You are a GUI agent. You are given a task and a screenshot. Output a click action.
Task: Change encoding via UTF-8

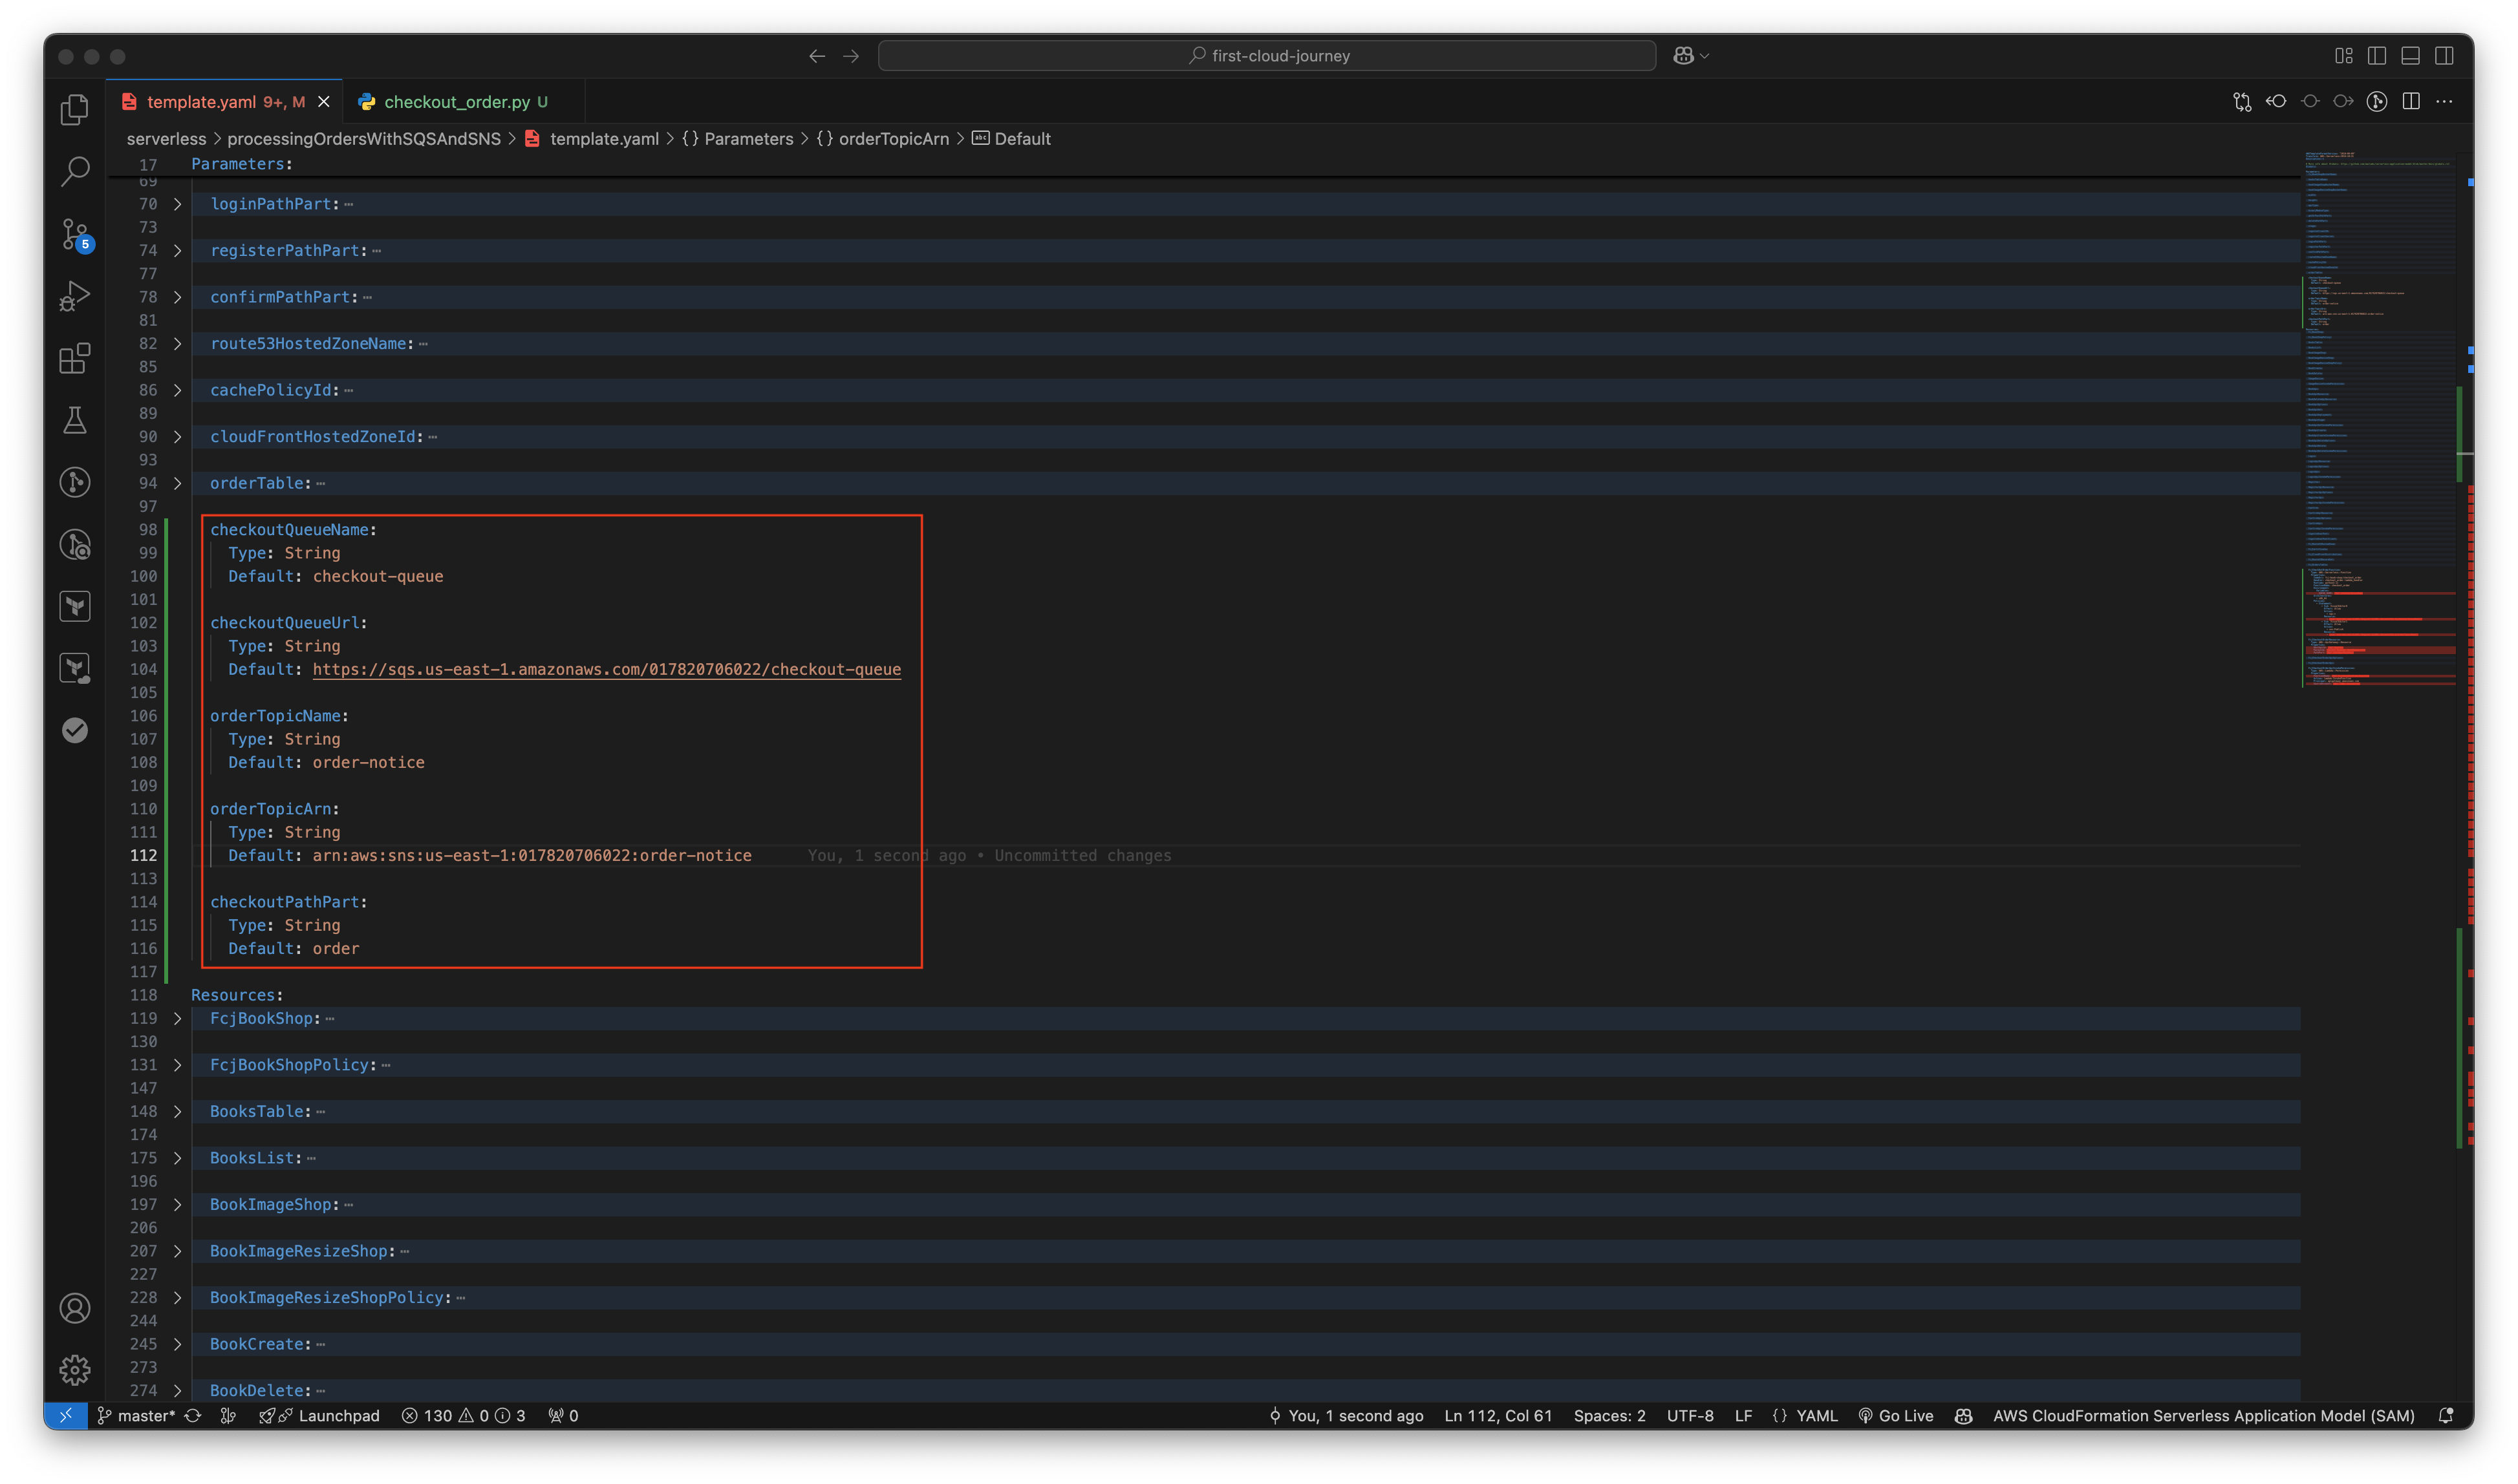(x=1690, y=1415)
